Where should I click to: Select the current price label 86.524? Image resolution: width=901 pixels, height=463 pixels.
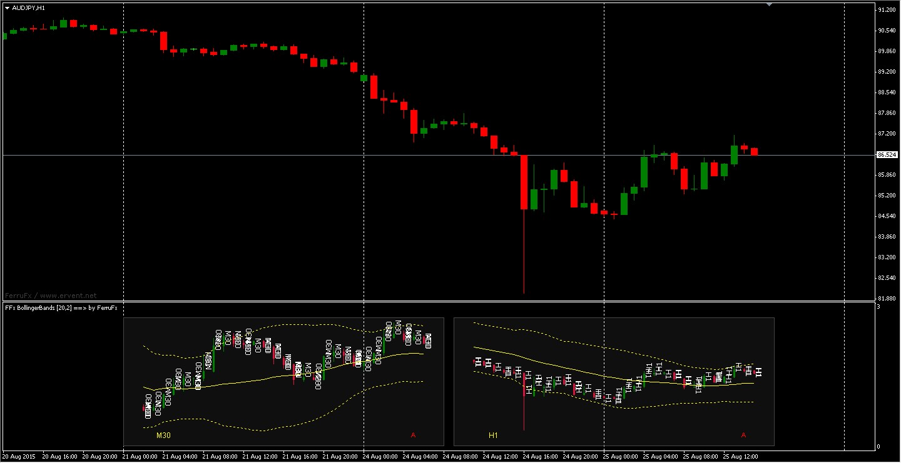click(x=887, y=154)
